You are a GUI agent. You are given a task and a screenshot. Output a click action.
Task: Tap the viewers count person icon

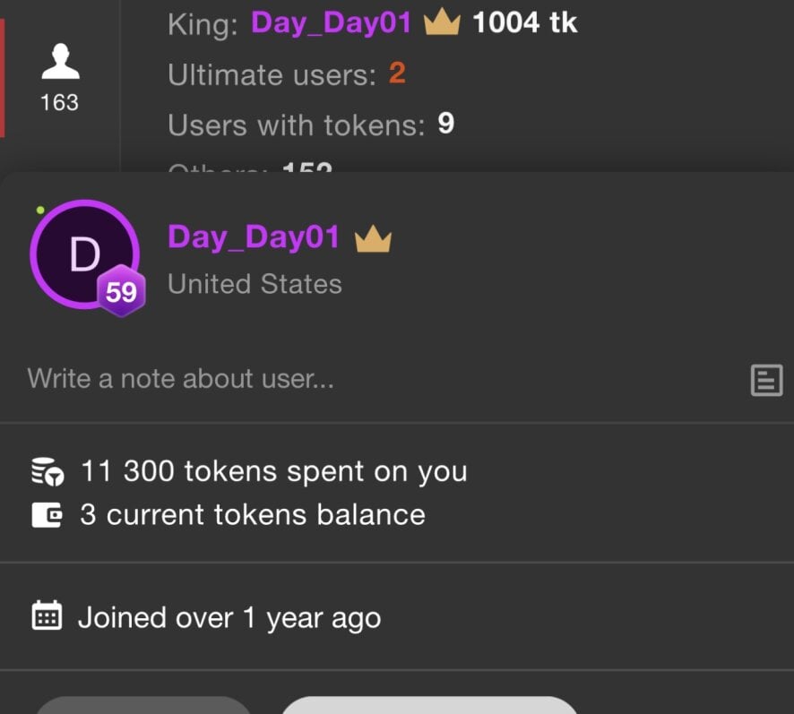[x=60, y=61]
